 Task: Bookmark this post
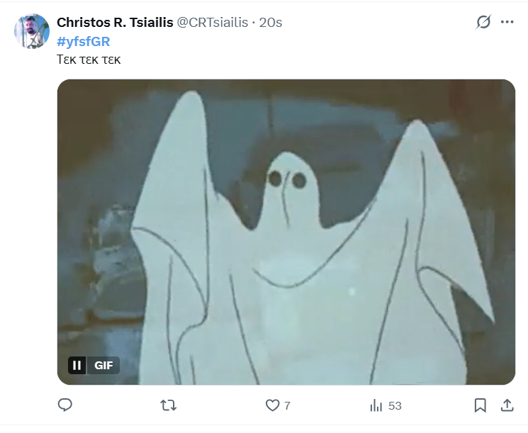[x=481, y=405]
